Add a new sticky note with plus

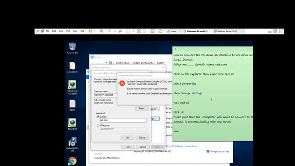(x=175, y=49)
